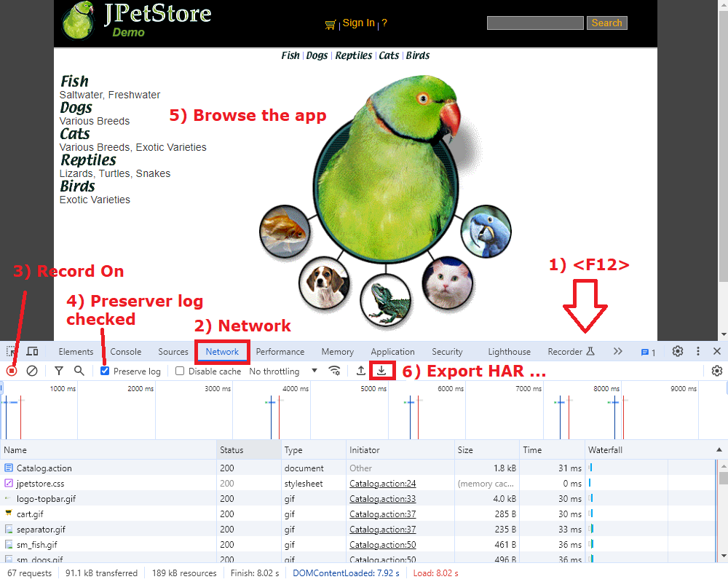Enable the Disable cache checkbox
The height and width of the screenshot is (582, 728).
(x=179, y=371)
